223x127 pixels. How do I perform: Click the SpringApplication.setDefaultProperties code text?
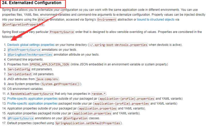[x=88, y=123]
